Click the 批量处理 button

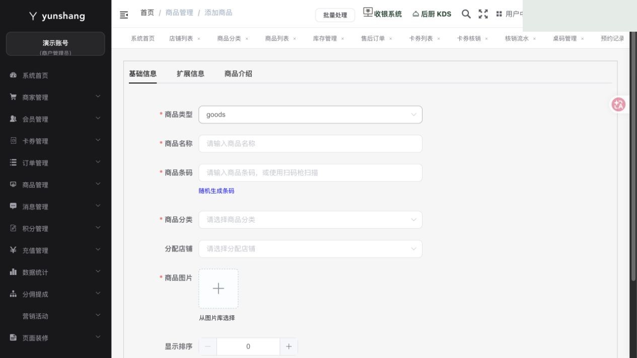(335, 15)
